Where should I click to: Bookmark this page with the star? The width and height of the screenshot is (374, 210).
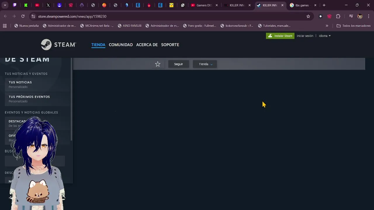(x=308, y=16)
